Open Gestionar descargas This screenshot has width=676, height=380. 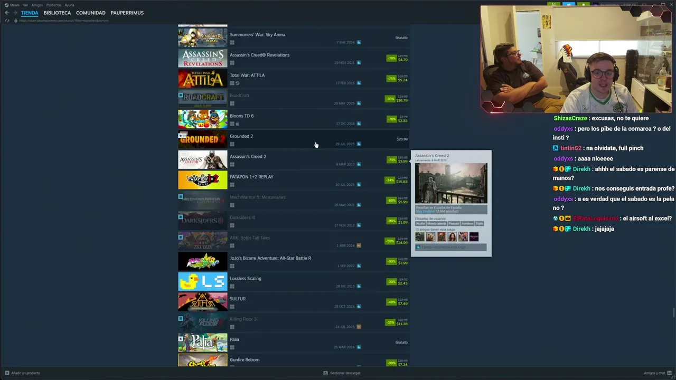(x=345, y=373)
